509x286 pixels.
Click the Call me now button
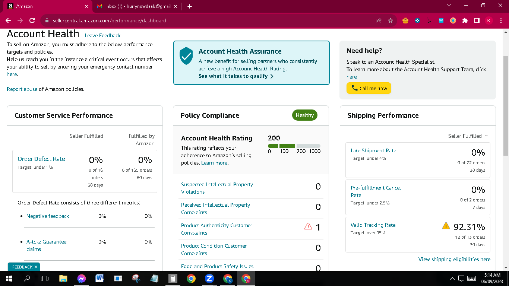pos(369,88)
